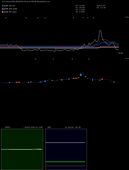Click the 'Pre V: 0 M' volume text

click(x=101, y=8)
